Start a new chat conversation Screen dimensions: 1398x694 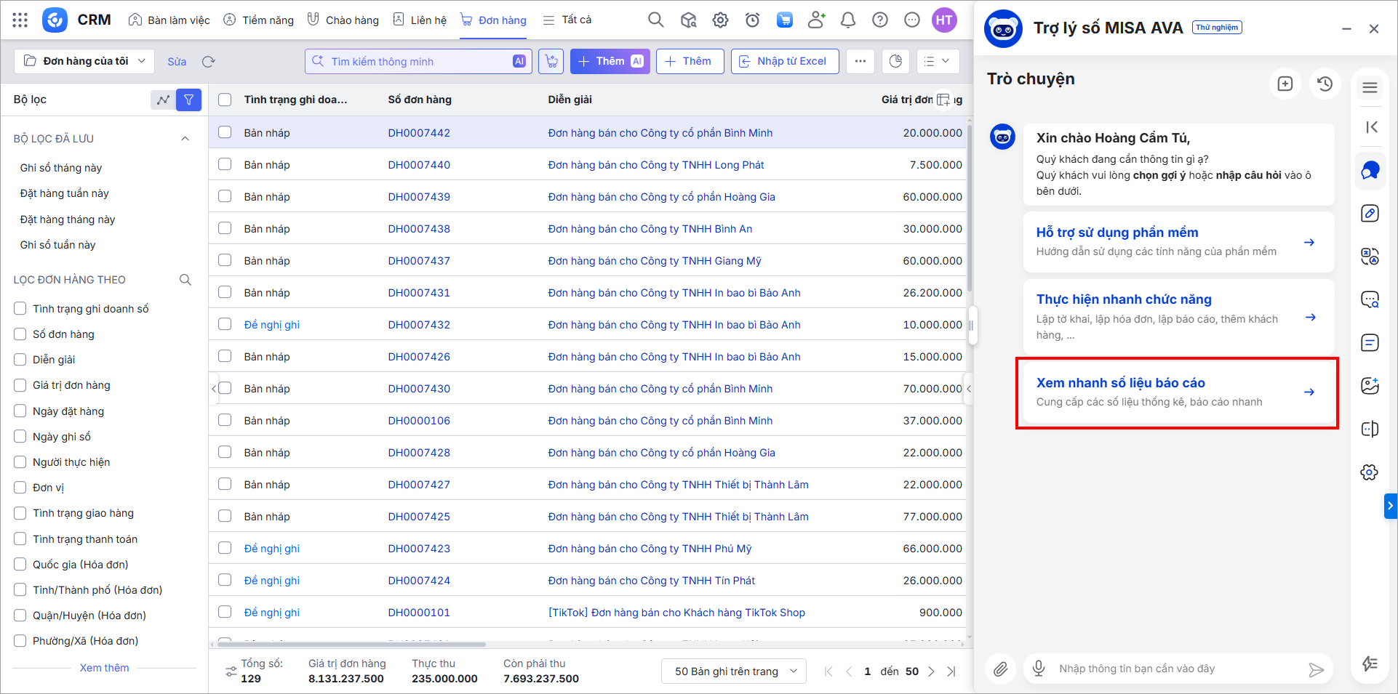point(1285,84)
